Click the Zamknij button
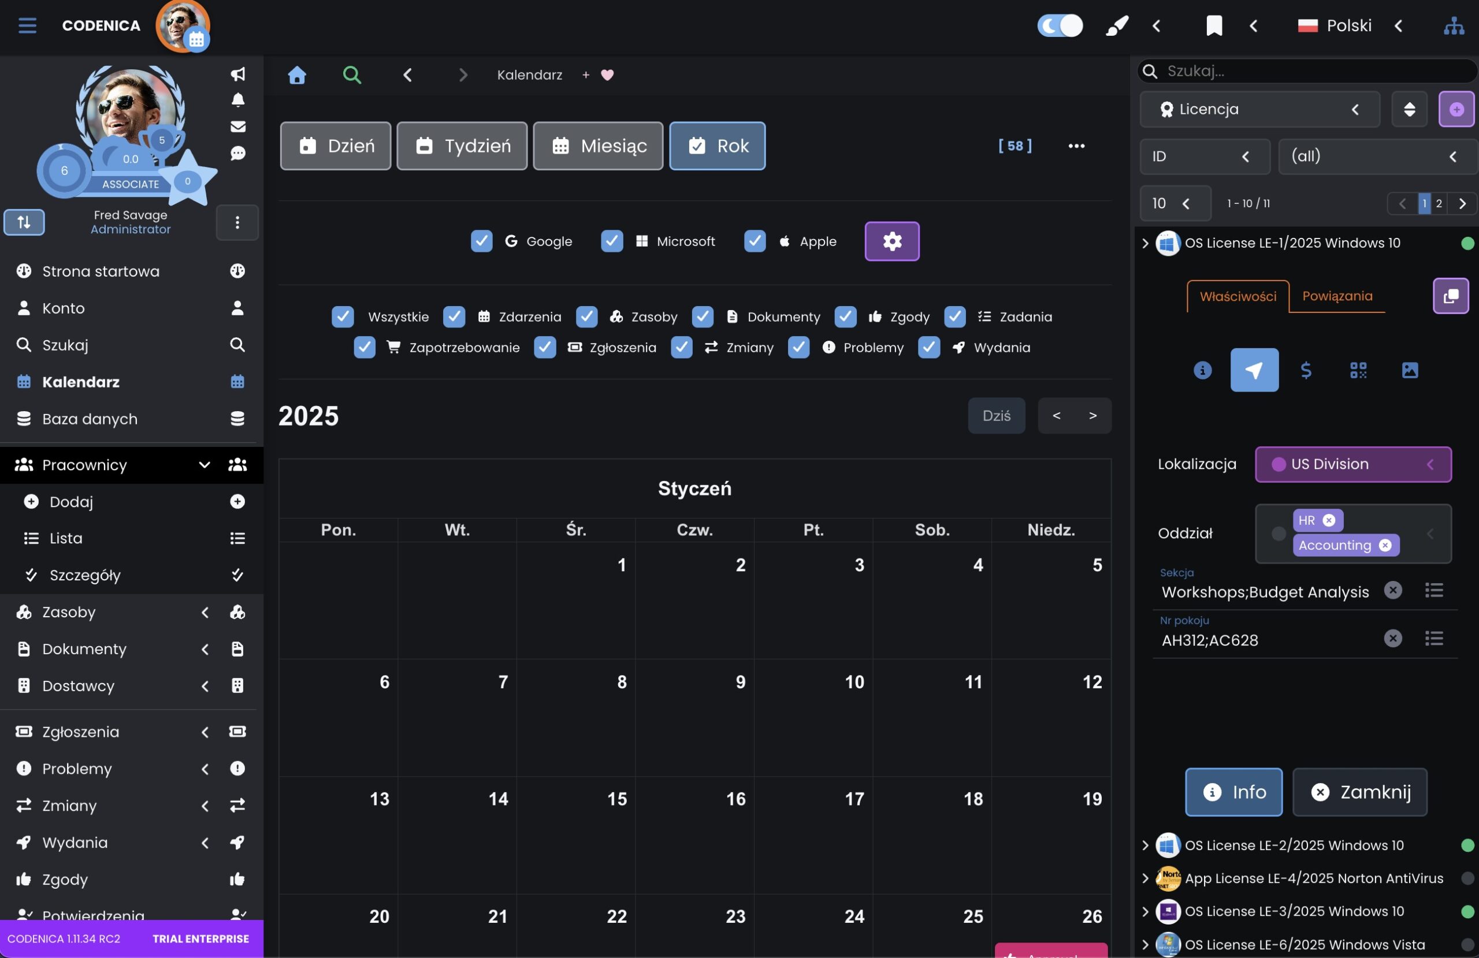Viewport: 1479px width, 958px height. pos(1359,792)
